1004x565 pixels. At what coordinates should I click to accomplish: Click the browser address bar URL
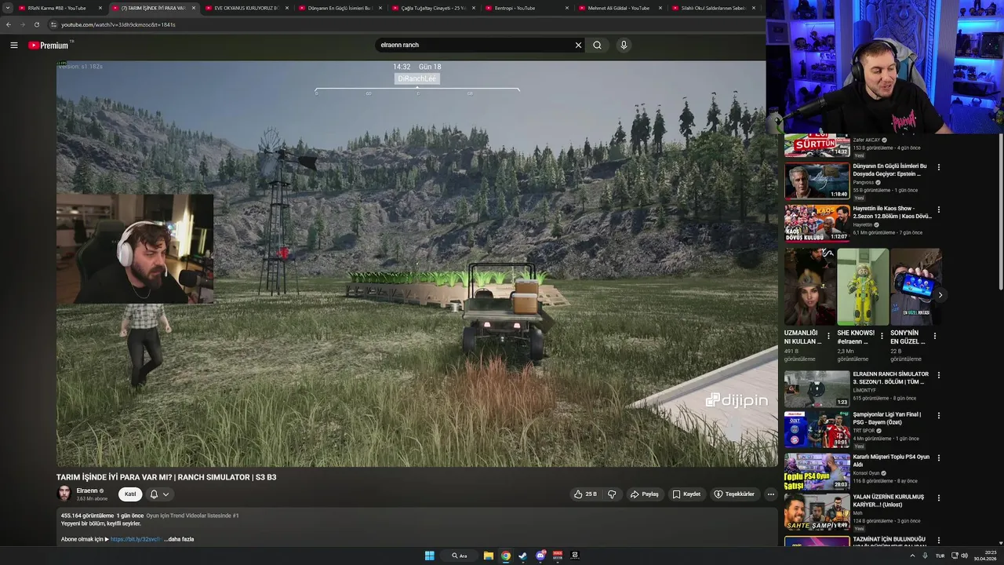(118, 24)
